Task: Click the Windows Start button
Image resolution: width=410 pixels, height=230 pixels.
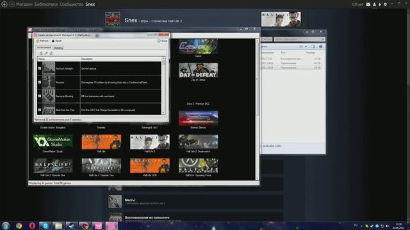Action: 6,226
